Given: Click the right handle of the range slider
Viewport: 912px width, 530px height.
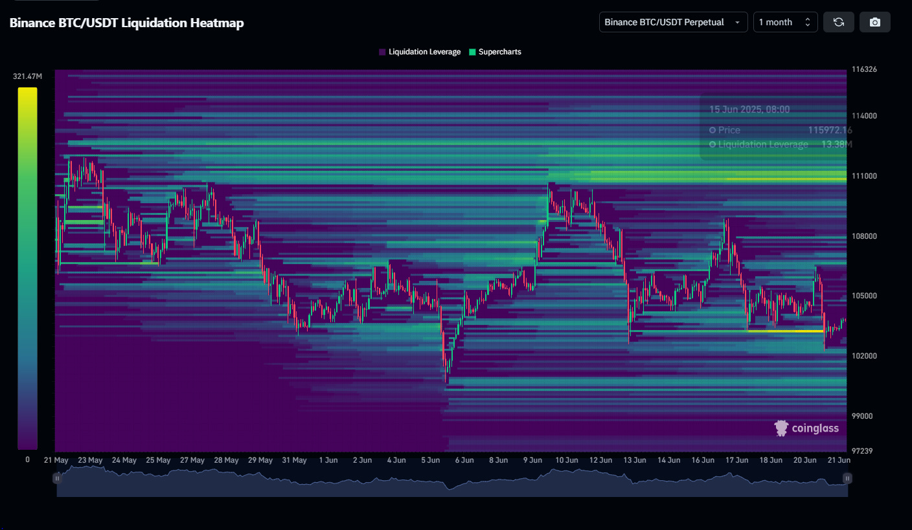Looking at the screenshot, I should 847,478.
